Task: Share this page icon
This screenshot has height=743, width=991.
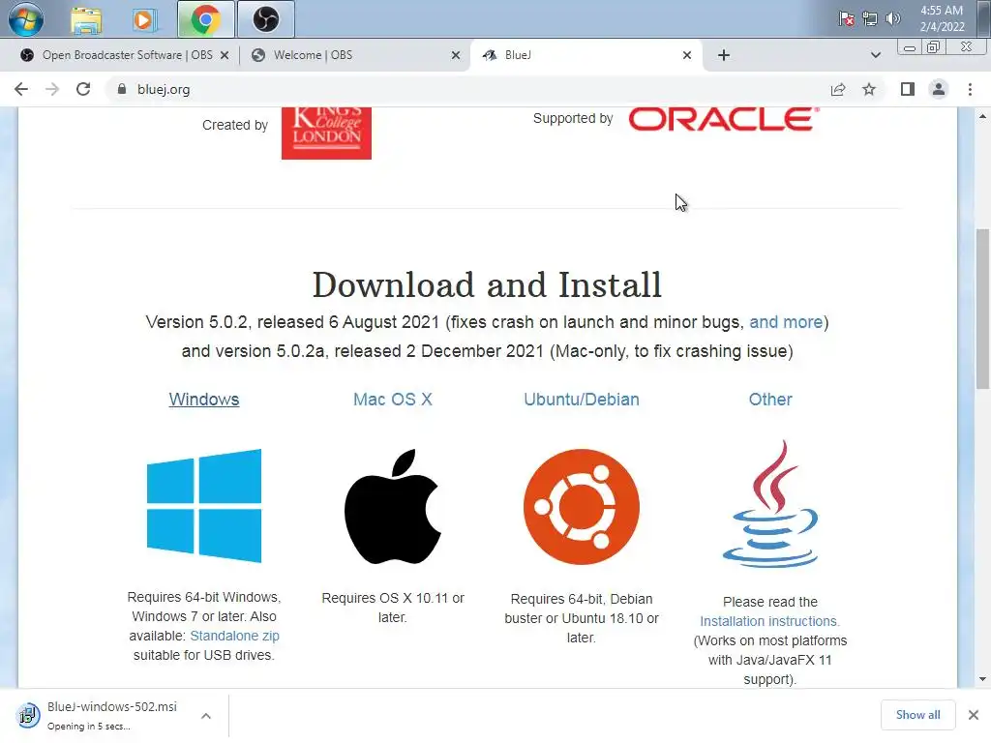Action: pyautogui.click(x=838, y=89)
